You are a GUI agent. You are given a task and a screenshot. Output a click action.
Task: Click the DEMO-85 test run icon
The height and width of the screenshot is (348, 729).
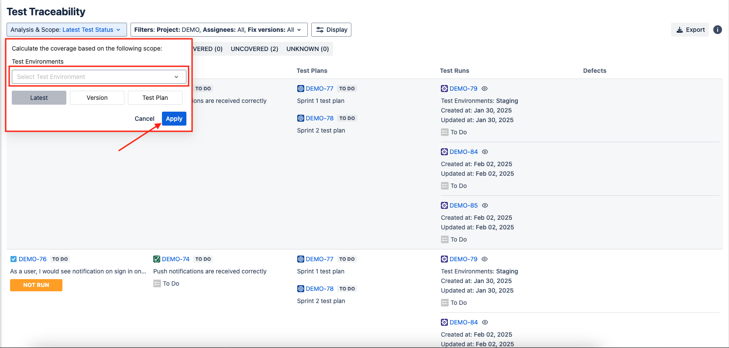pos(444,205)
